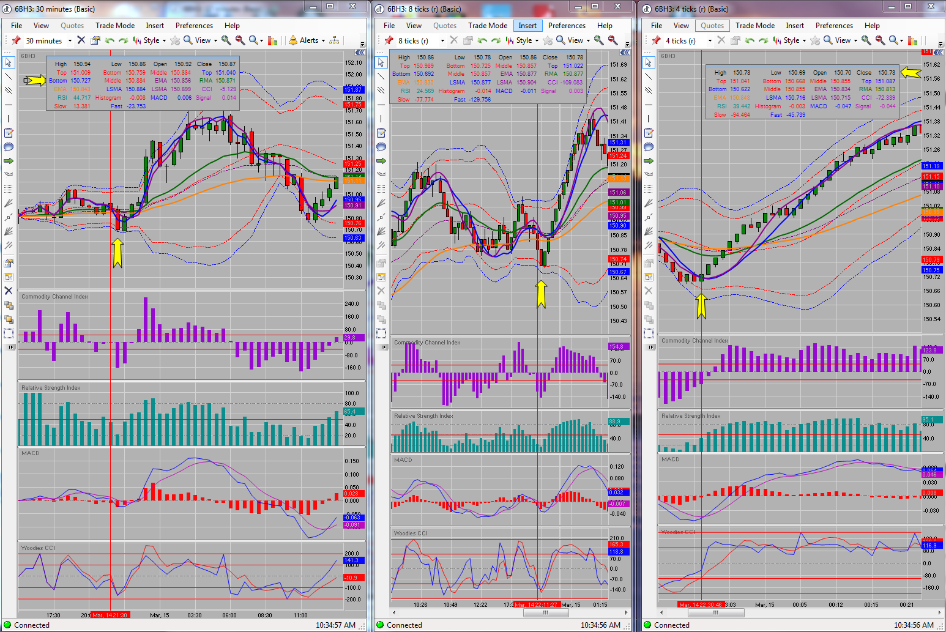This screenshot has height=632, width=946.
Task: Click Connected status in 30 minutes window
Action: tap(31, 625)
